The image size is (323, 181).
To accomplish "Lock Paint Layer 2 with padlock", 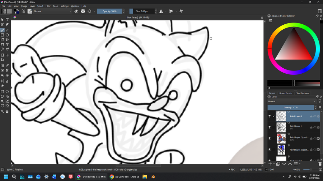I will point(311,116).
